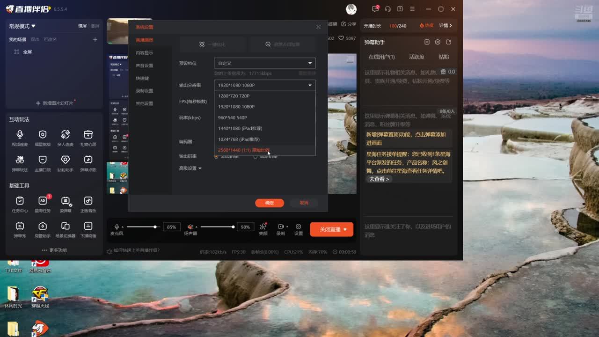Open the 场景切换器 scene switcher
Image resolution: width=599 pixels, height=337 pixels.
(x=66, y=229)
